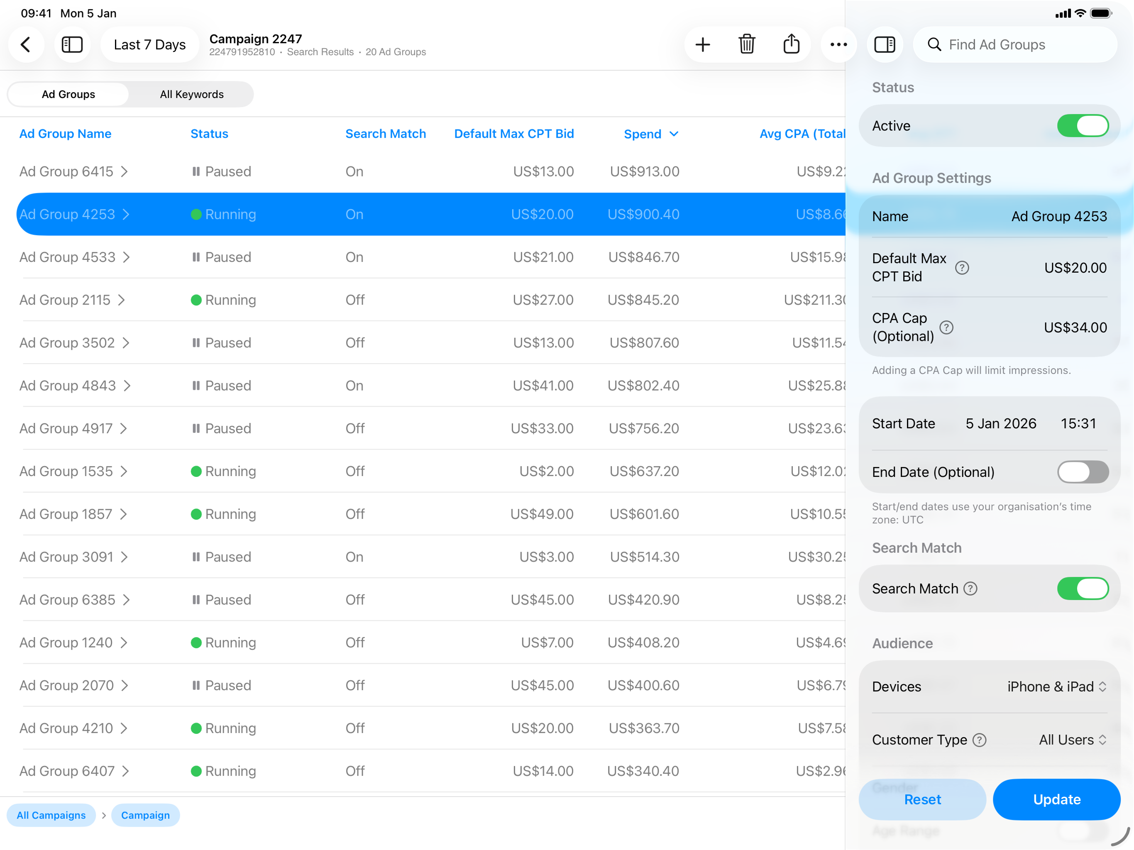Select the Ad Groups tab

point(68,94)
